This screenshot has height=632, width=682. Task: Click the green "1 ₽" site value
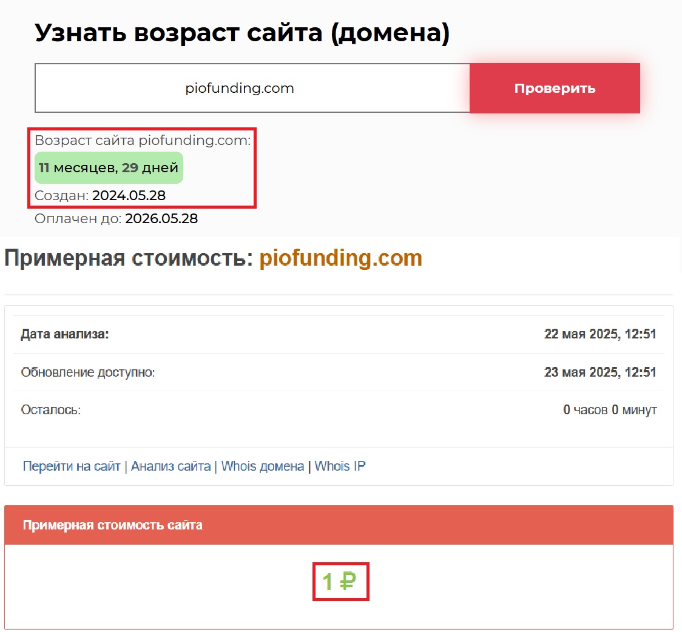[x=340, y=582]
